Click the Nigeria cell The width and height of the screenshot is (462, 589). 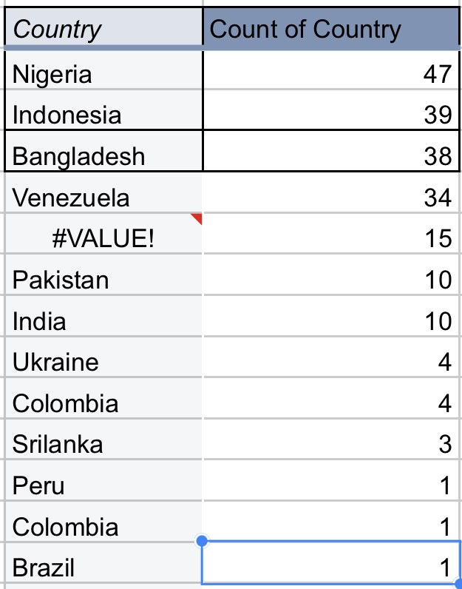click(x=103, y=70)
